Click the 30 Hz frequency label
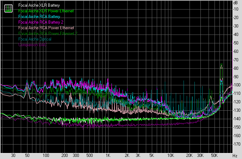This screenshot has height=159, width=242. [13, 155]
